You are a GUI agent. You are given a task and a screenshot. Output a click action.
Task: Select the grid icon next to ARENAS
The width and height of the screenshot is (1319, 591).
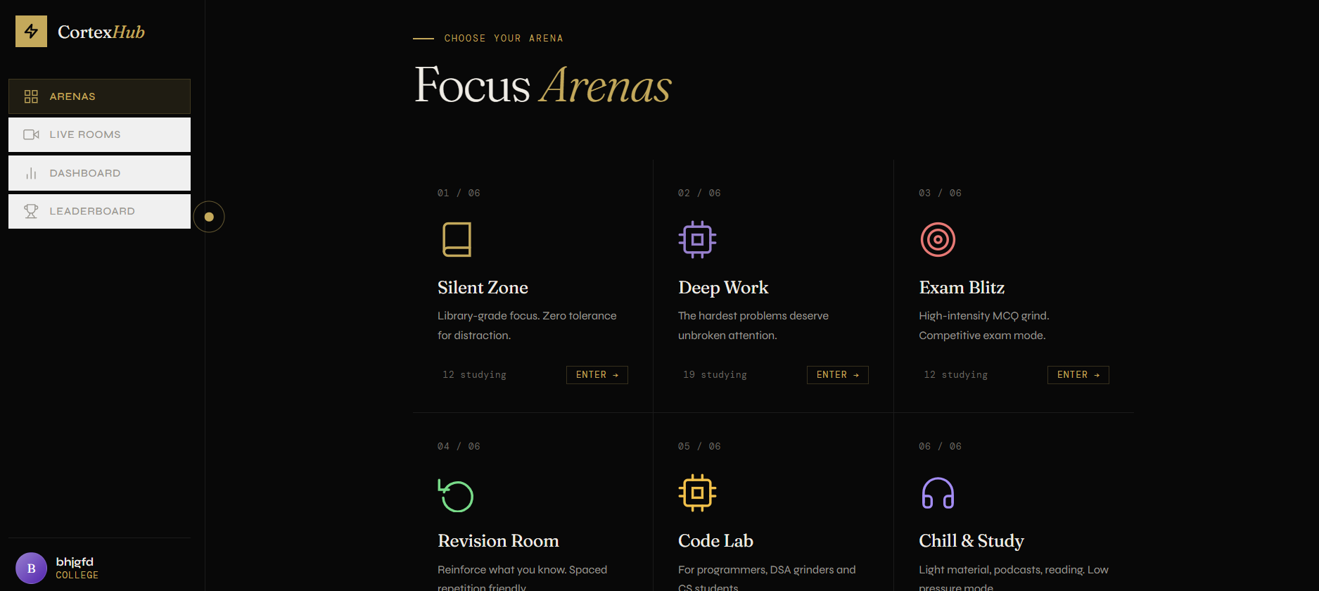32,96
